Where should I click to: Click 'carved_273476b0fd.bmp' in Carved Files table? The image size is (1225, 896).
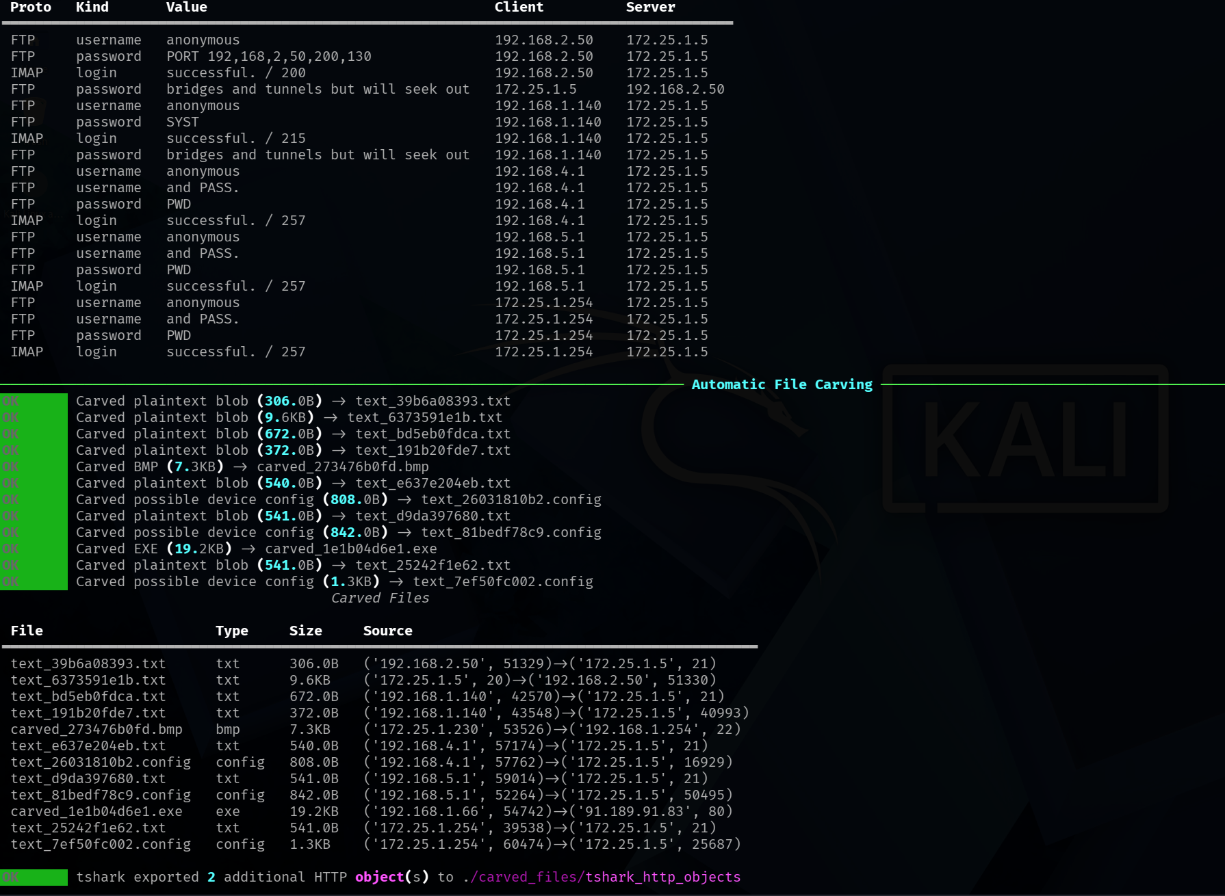coord(96,730)
